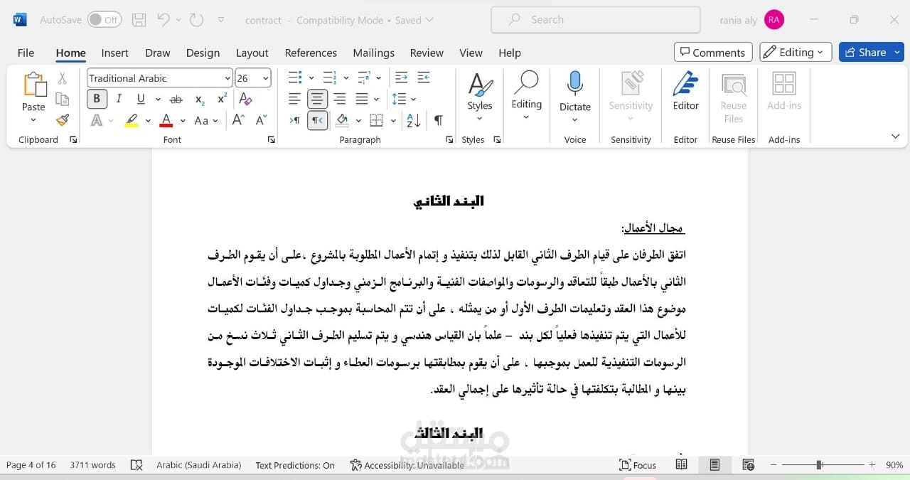The width and height of the screenshot is (910, 480).
Task: Open the Layout ribbon tab
Action: coord(252,53)
